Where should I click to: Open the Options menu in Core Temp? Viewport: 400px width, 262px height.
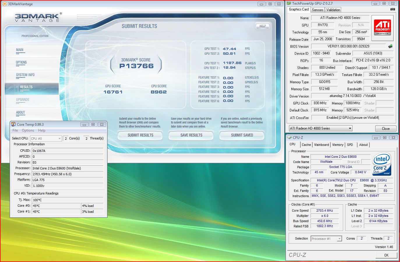click(28, 130)
